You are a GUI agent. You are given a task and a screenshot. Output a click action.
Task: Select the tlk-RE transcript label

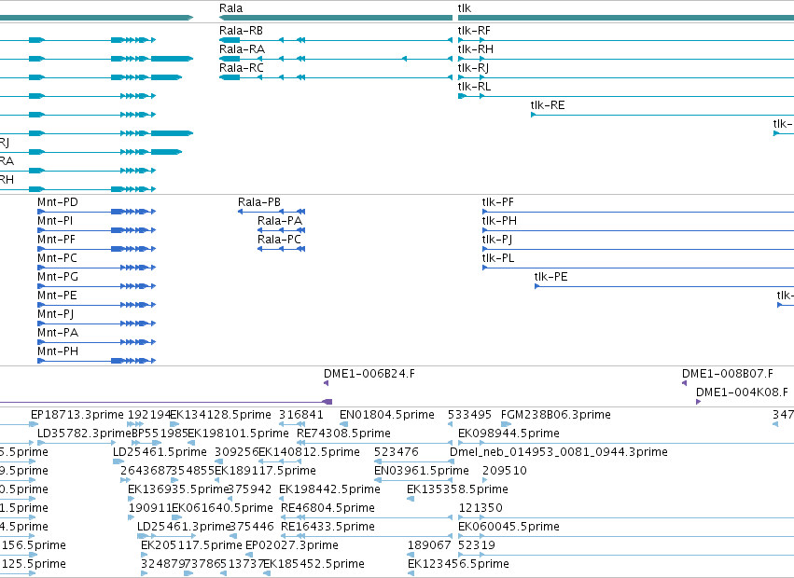pos(548,105)
